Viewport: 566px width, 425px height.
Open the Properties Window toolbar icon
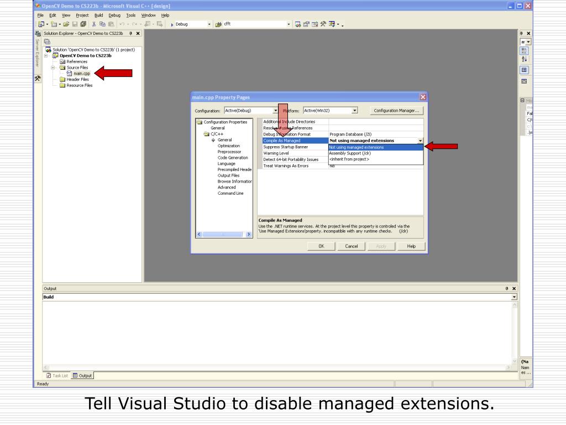tap(306, 24)
